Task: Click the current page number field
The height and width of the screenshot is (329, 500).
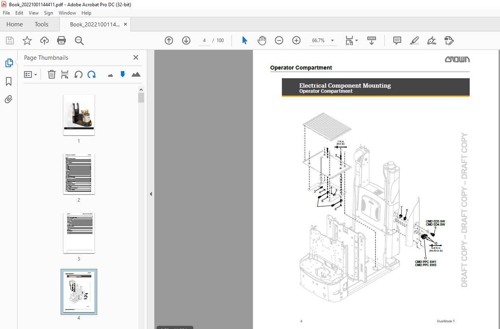Action: click(x=204, y=40)
